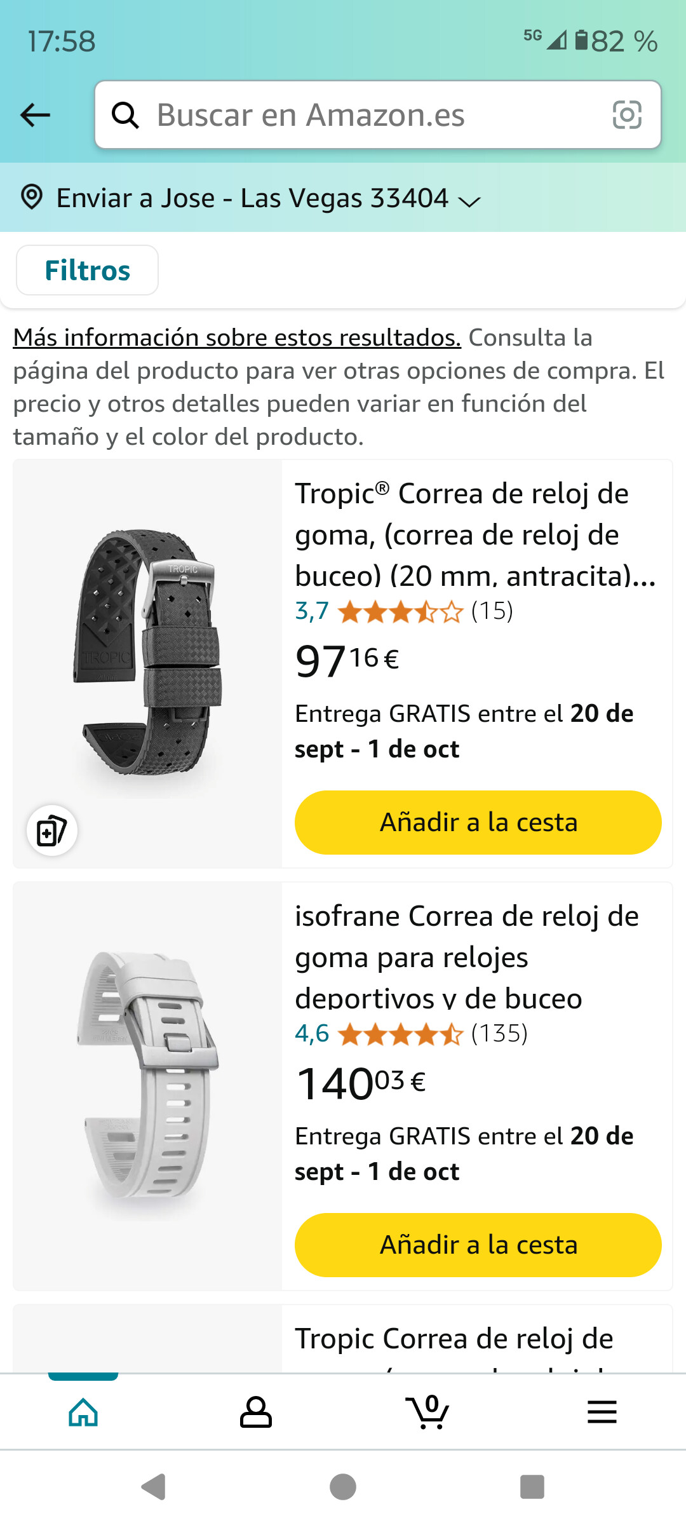The image size is (686, 1525).
Task: Add isofrane strap to the basket
Action: [x=478, y=1245]
